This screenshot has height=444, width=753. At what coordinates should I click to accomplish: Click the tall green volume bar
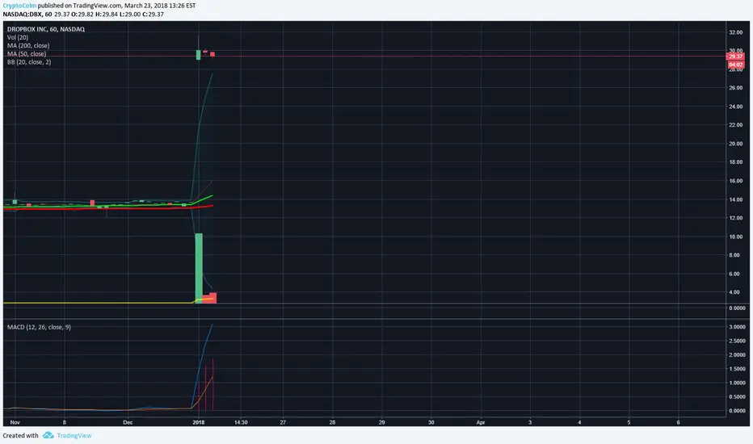tap(198, 268)
